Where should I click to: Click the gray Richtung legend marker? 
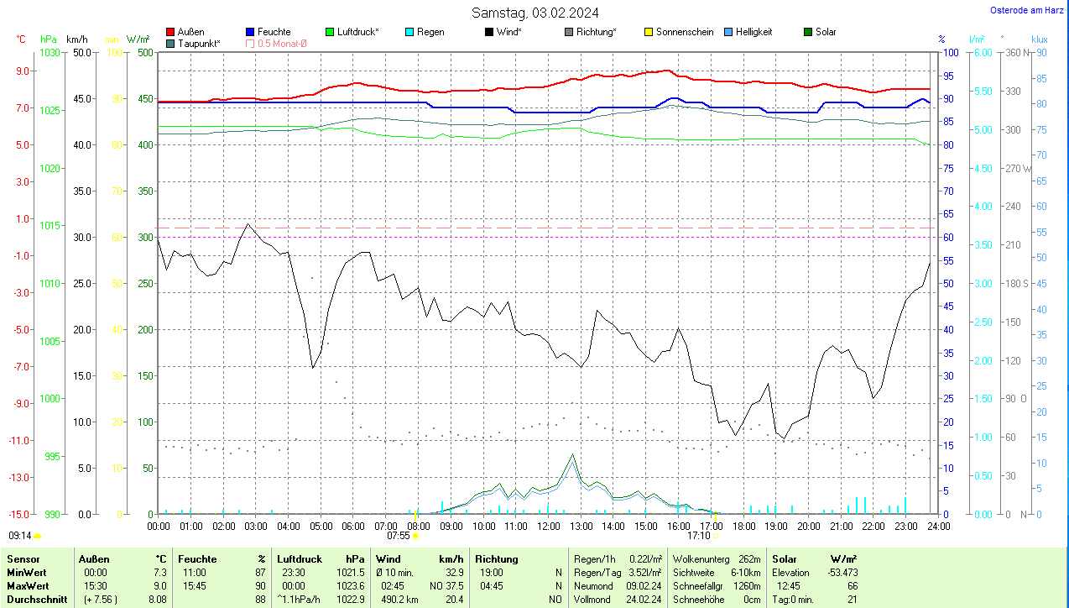[x=570, y=32]
